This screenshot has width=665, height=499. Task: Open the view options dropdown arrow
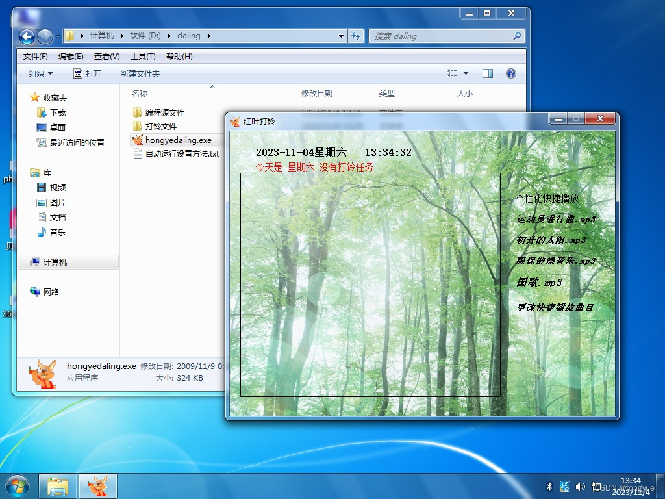coord(466,73)
